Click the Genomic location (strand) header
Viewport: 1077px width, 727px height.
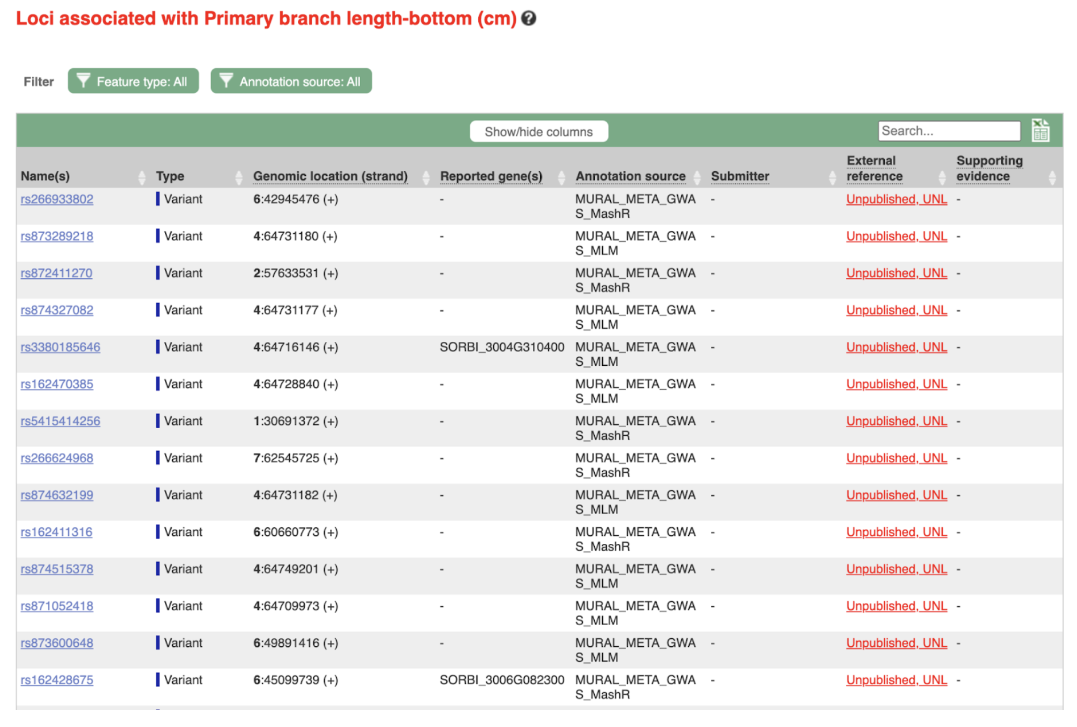click(x=330, y=176)
